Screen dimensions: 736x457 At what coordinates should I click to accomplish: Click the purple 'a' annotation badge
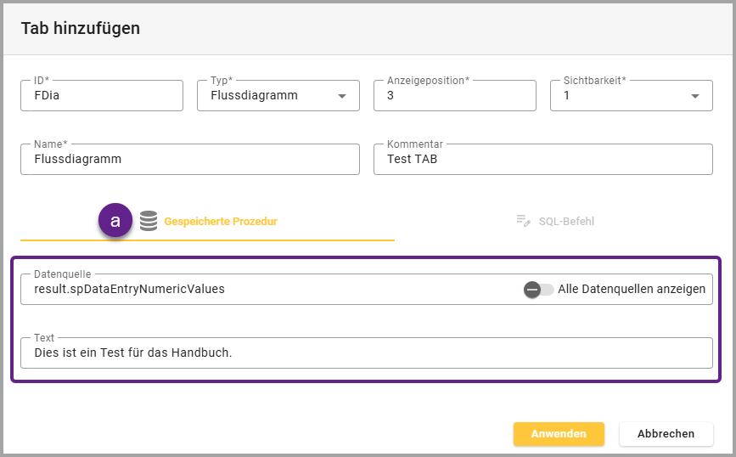click(115, 221)
